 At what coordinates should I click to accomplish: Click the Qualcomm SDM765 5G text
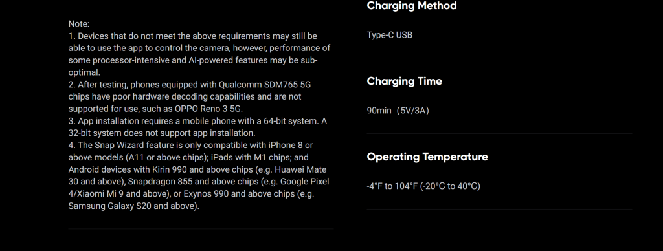(x=265, y=85)
